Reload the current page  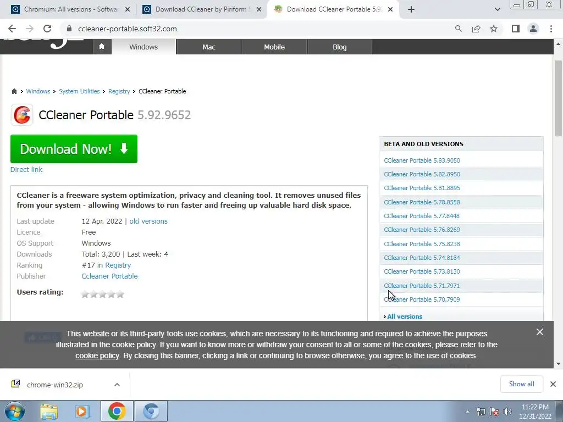point(47,29)
